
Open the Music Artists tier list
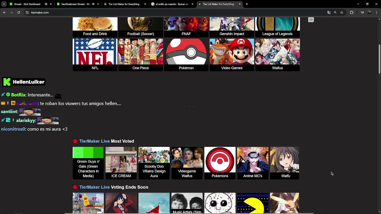tap(187, 203)
